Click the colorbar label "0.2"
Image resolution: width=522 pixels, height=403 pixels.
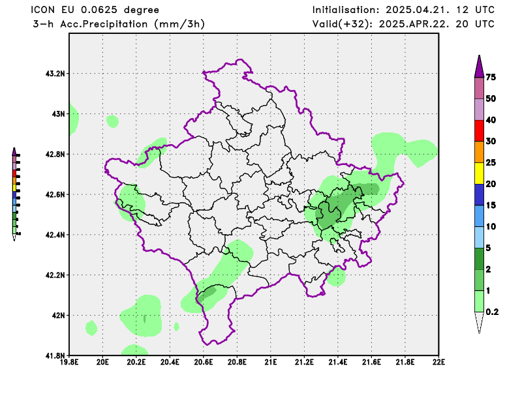[x=492, y=312]
